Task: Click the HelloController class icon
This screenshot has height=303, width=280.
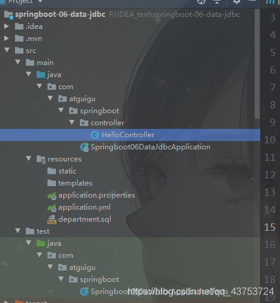Action: 95,135
